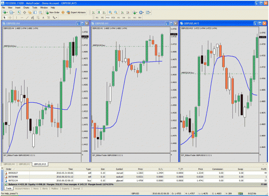This screenshot has width=269, height=196.
Task: Select the equidistant channel tool
Action: [x=32, y=18]
